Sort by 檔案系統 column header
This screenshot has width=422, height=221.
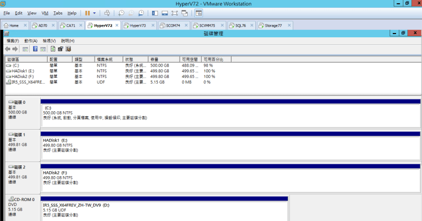point(104,59)
